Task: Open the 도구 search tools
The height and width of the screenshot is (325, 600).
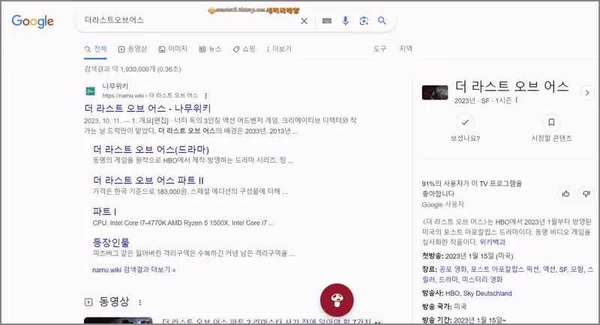Action: click(380, 49)
